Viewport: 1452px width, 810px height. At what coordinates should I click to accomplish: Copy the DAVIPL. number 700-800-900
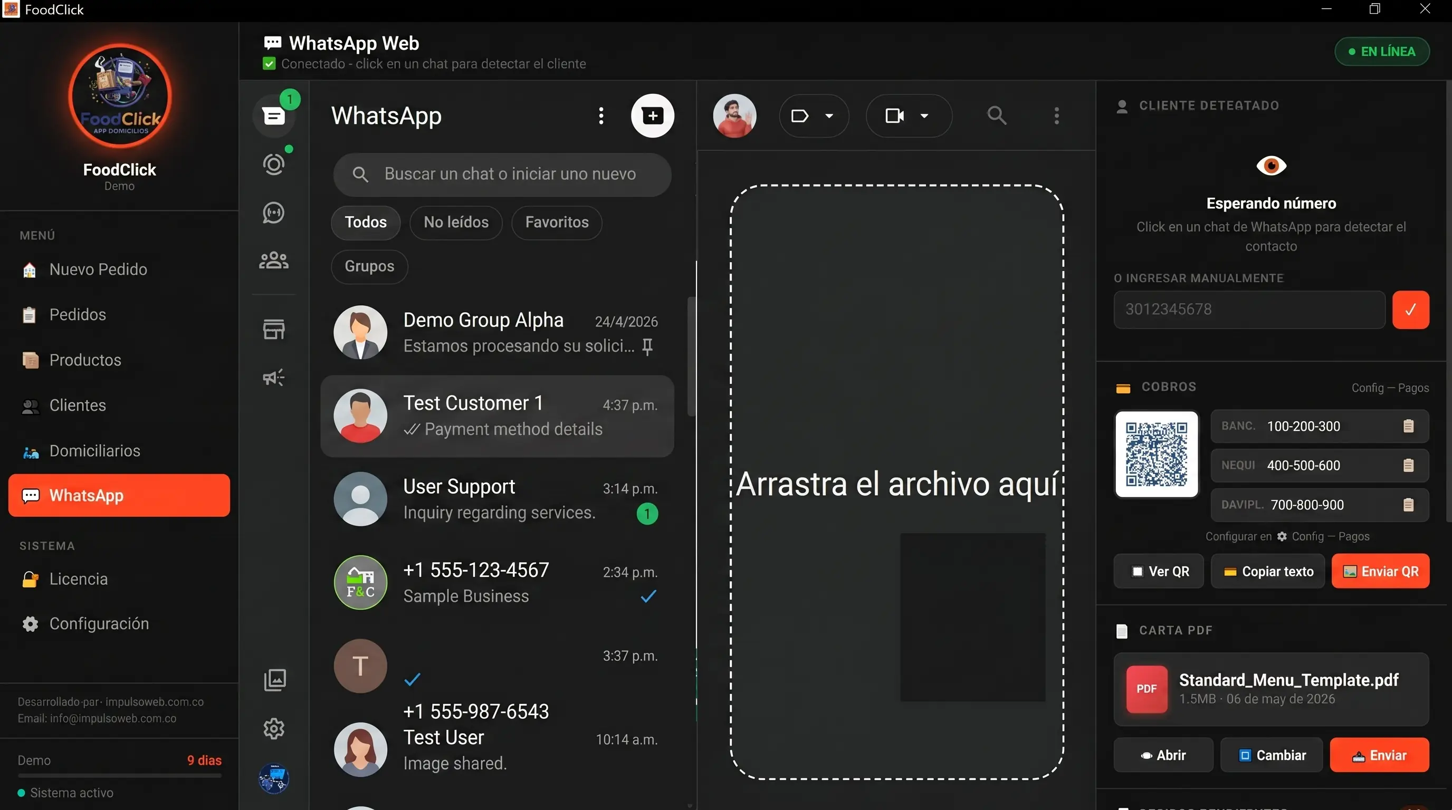[x=1408, y=505]
